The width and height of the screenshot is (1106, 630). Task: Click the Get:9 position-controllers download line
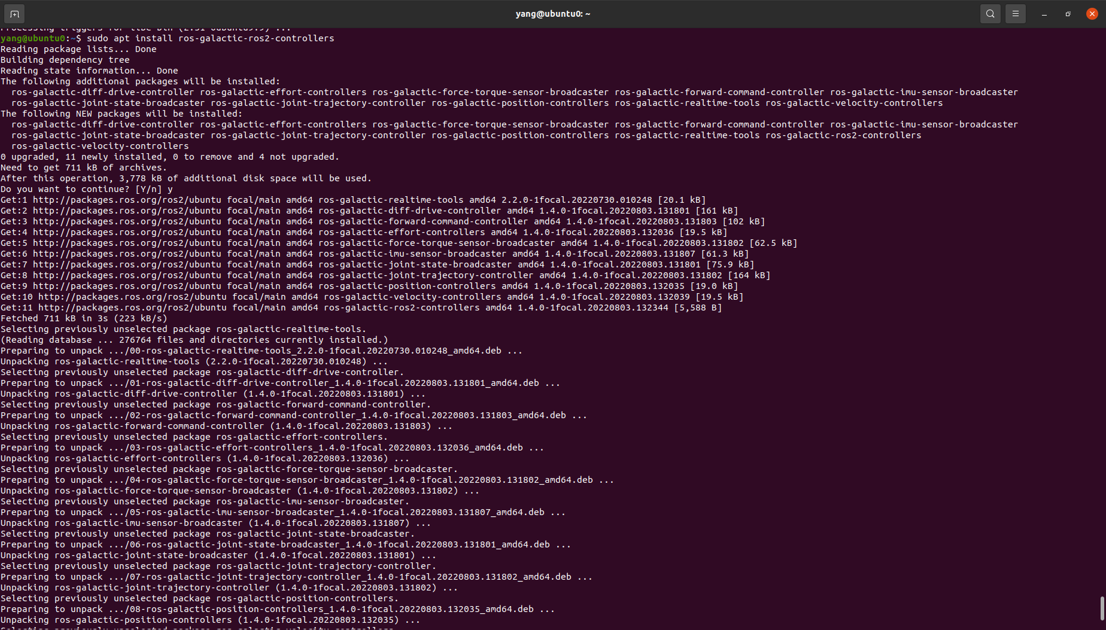369,286
